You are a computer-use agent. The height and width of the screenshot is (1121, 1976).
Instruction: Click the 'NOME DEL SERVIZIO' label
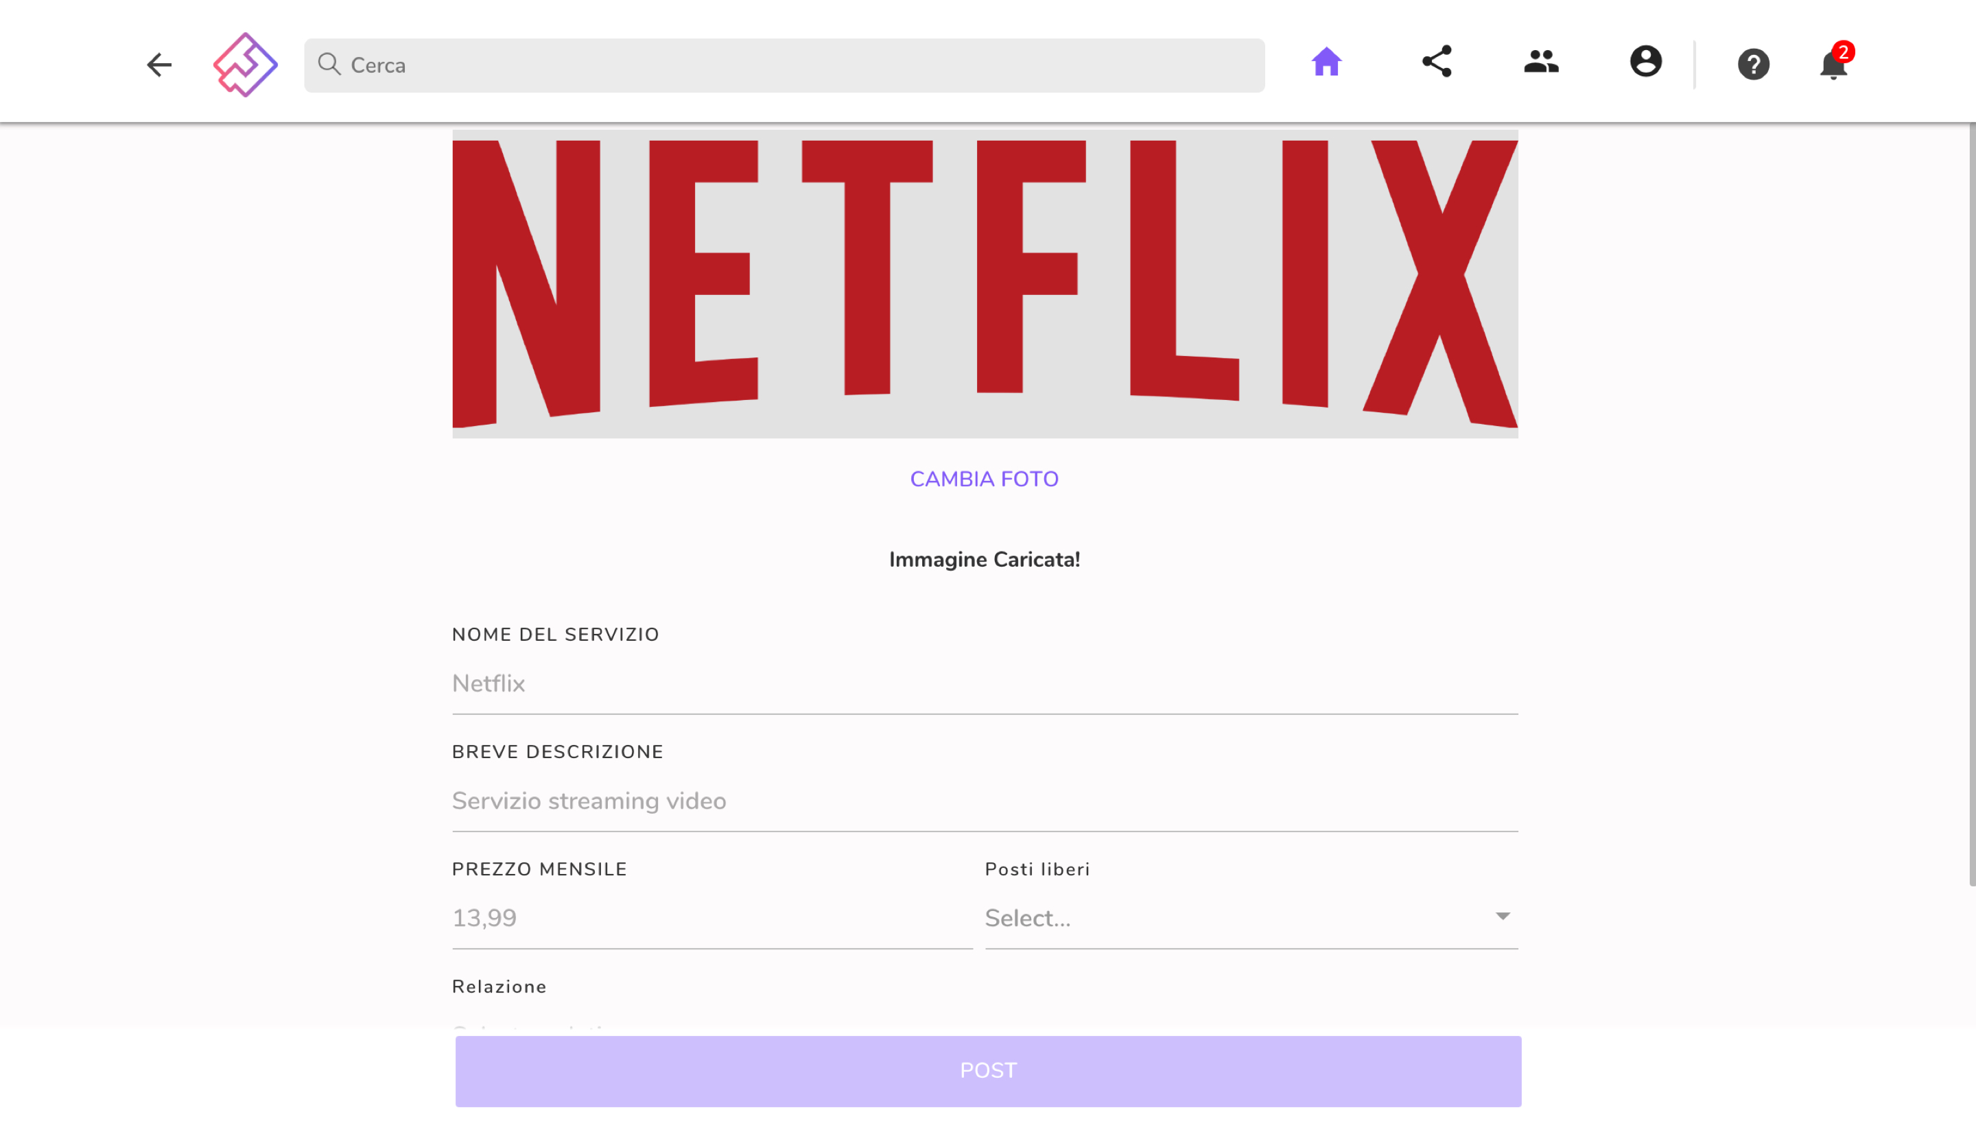coord(555,635)
